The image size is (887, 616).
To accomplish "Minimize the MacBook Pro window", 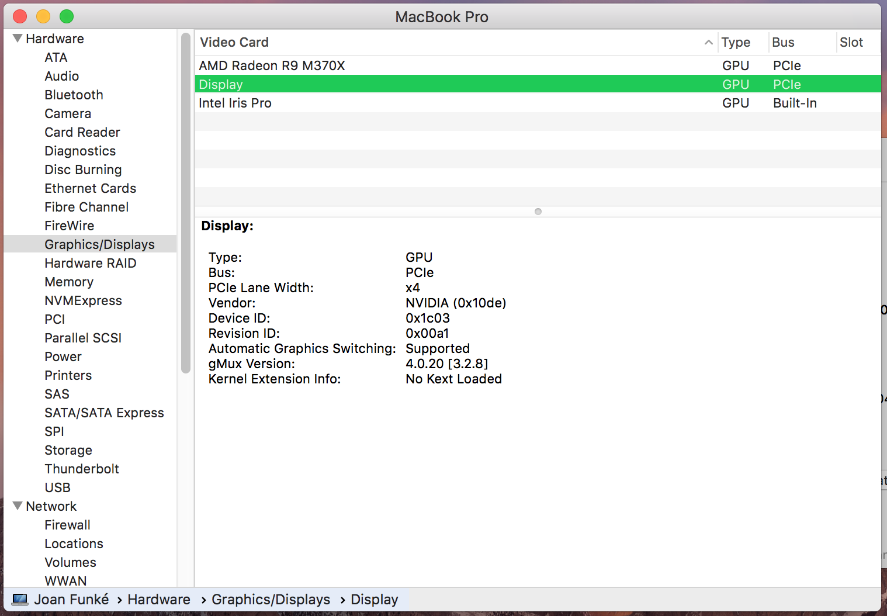I will [x=43, y=16].
